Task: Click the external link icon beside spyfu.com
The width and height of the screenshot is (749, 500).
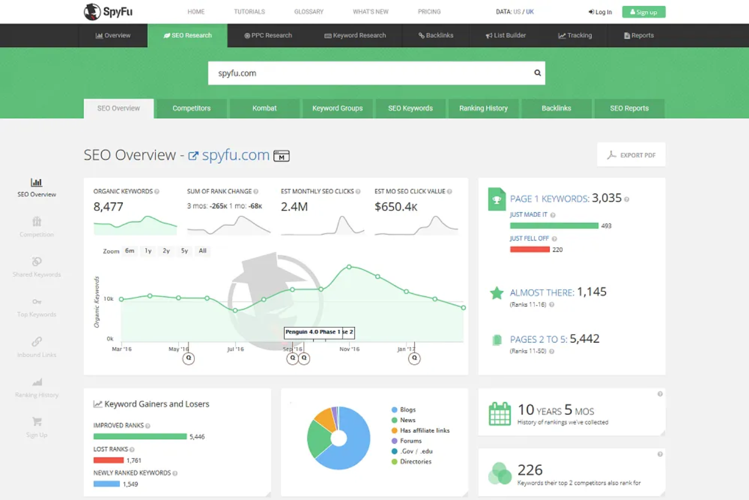Action: [x=193, y=155]
